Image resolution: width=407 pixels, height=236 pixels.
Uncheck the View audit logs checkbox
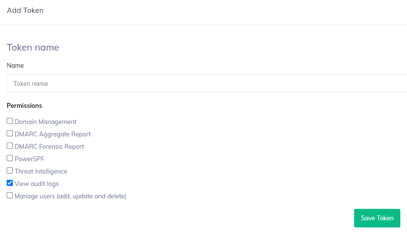[x=10, y=183]
